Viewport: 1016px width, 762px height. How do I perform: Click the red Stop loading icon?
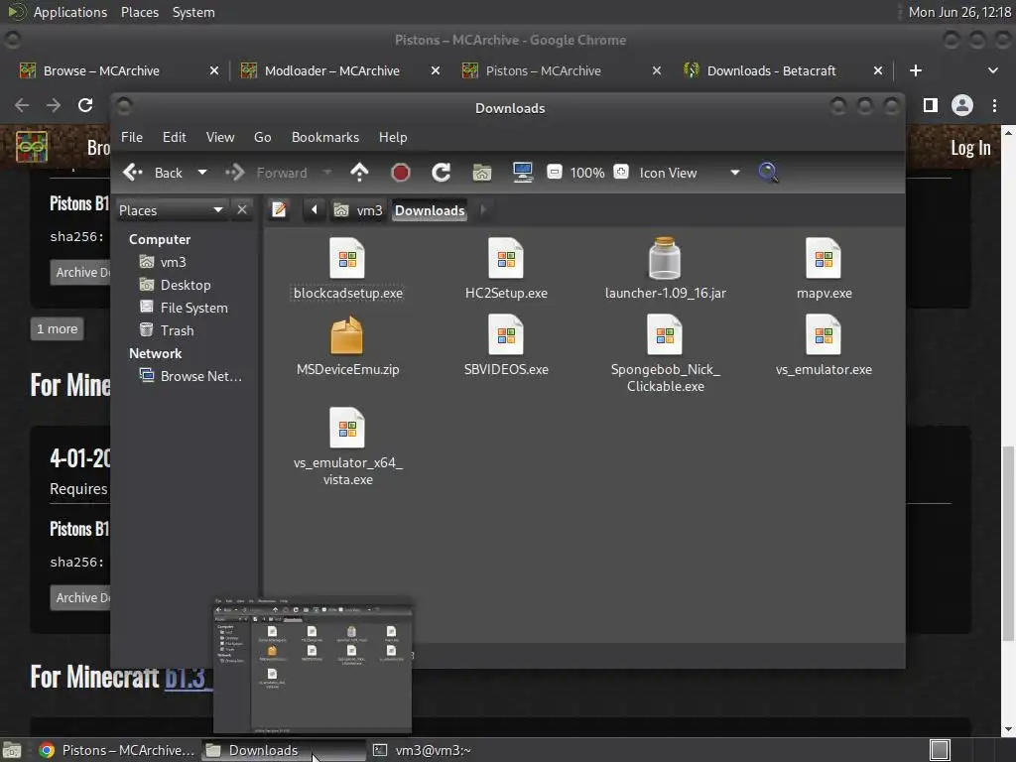401,173
